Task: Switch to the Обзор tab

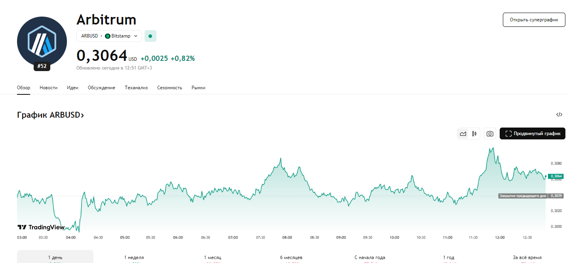Action: [24, 88]
